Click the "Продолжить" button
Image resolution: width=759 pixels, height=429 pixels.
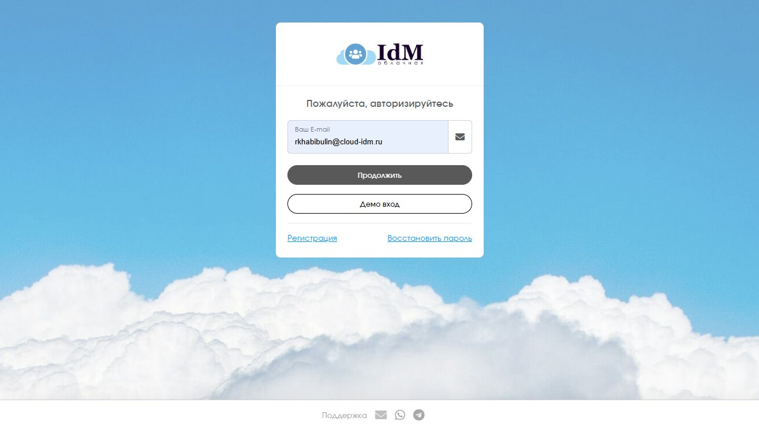(380, 175)
